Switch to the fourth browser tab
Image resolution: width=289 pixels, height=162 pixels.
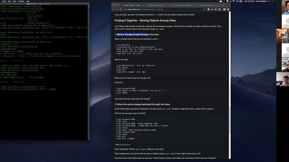[208, 5]
